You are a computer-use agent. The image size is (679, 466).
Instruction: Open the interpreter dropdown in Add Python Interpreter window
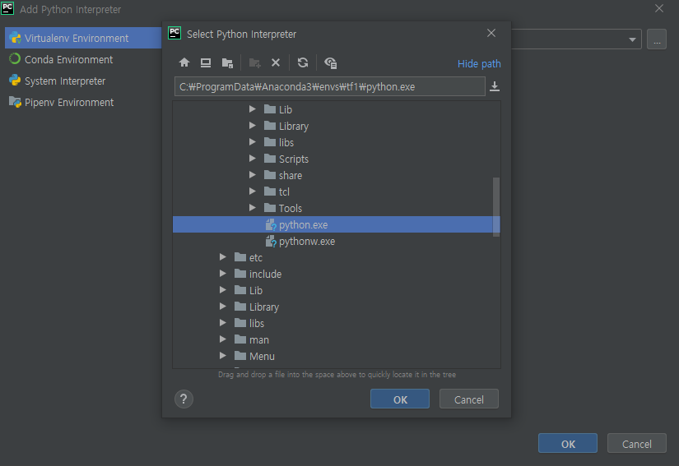[x=632, y=39]
